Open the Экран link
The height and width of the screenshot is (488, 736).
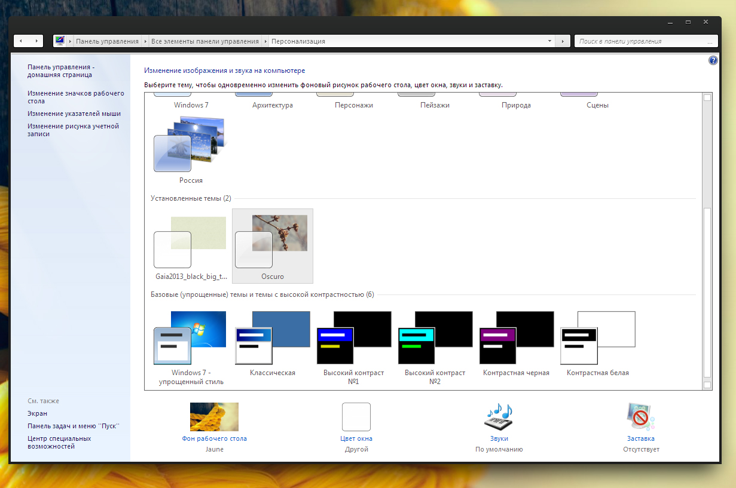pos(38,413)
